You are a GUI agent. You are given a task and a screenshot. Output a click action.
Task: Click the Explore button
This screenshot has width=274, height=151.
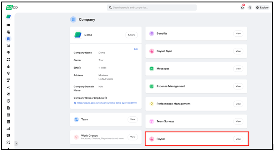(x=262, y=7)
